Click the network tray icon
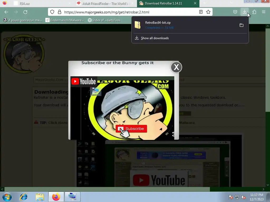 pos(237,197)
